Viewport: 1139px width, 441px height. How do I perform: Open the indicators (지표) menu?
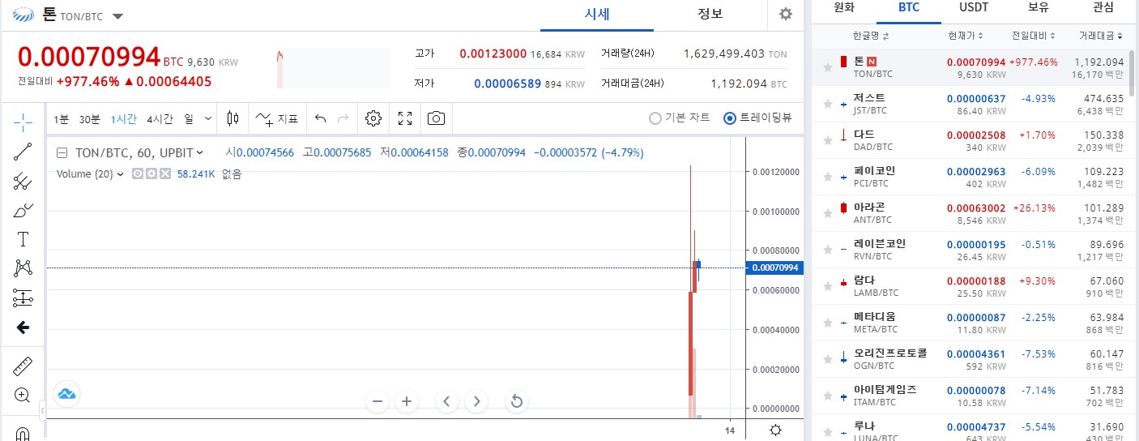pos(277,118)
